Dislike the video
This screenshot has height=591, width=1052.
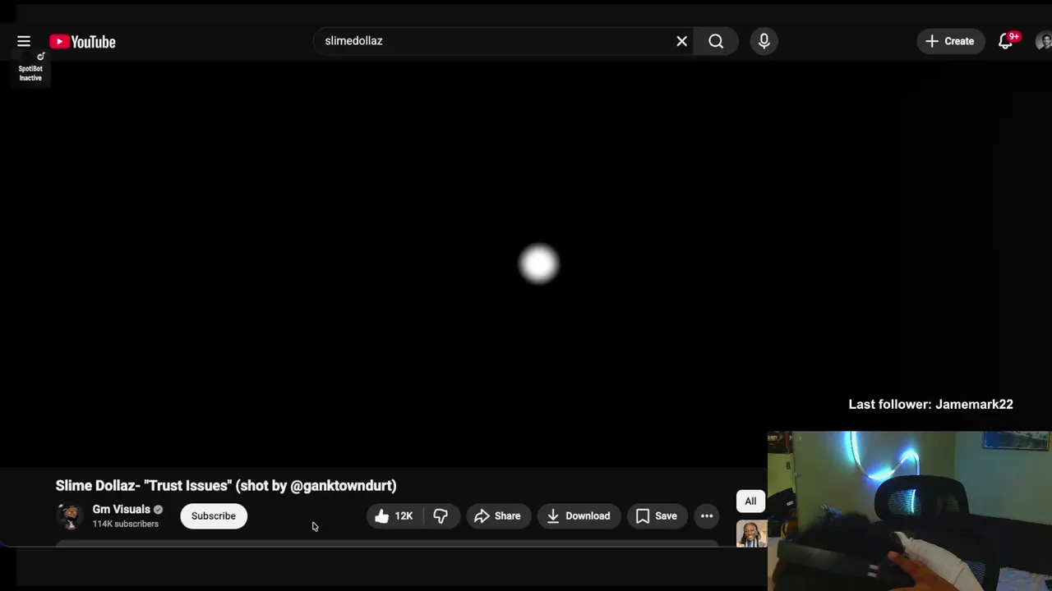tap(441, 516)
